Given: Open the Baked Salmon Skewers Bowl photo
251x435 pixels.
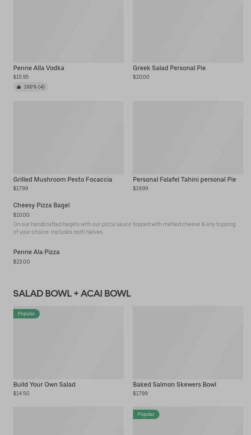Looking at the screenshot, I should (x=188, y=343).
